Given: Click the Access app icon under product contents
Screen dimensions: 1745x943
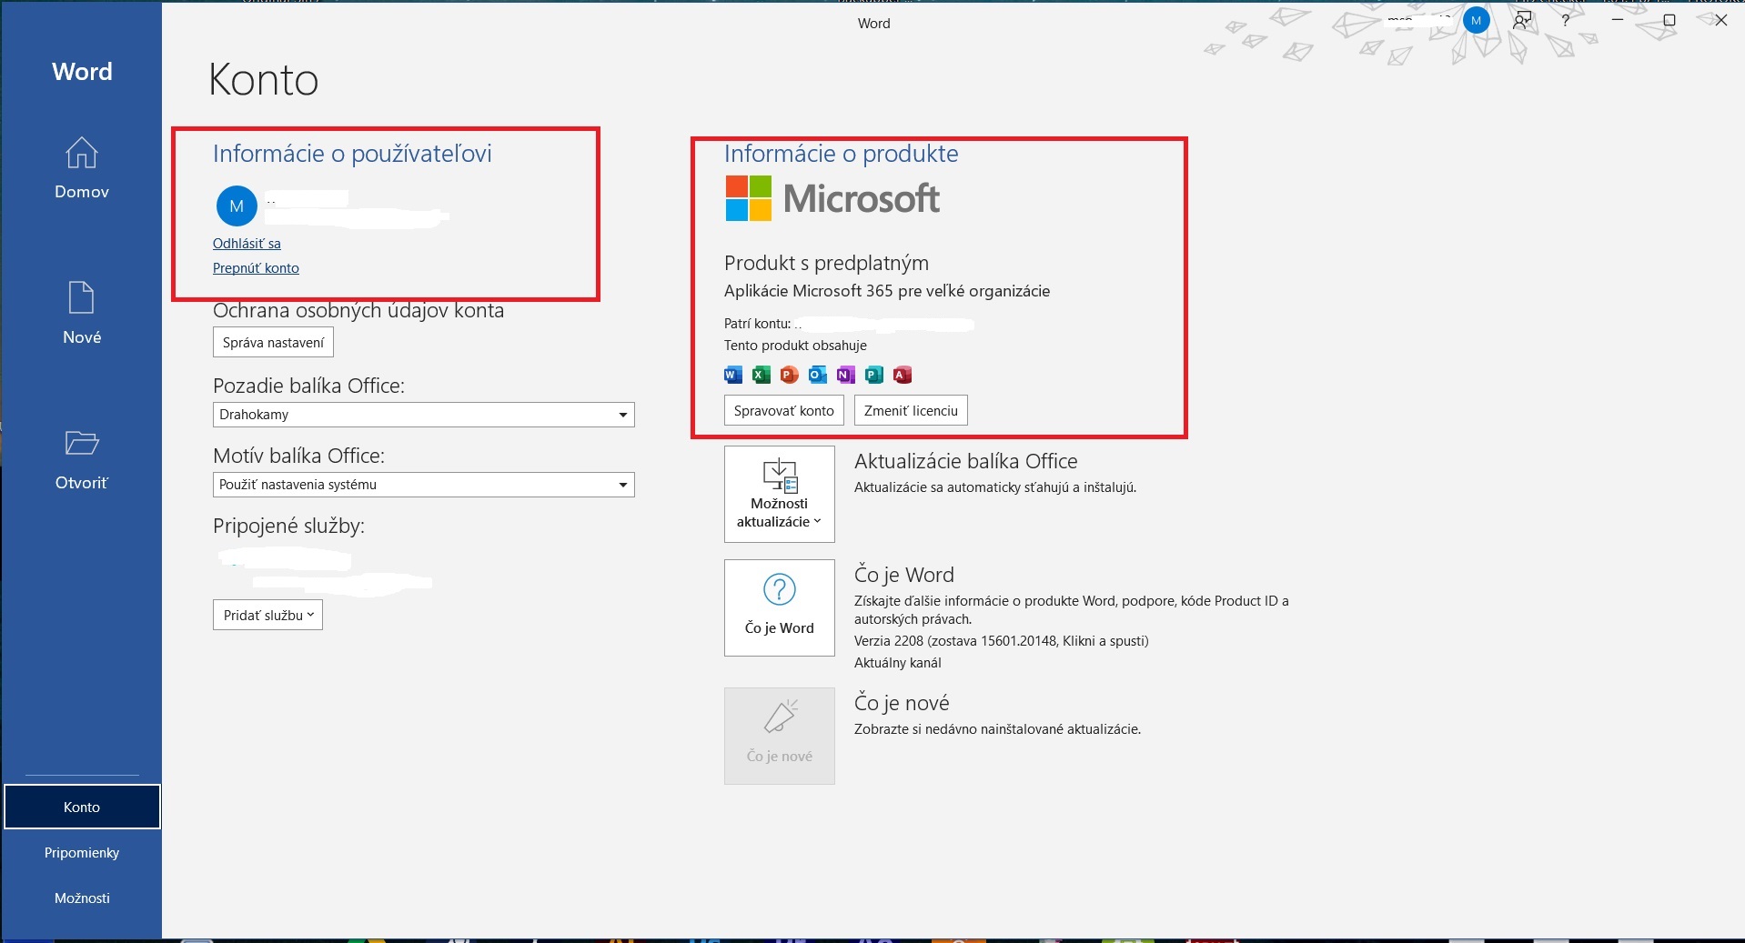Looking at the screenshot, I should [x=903, y=375].
